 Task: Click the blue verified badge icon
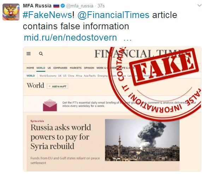point(63,6)
